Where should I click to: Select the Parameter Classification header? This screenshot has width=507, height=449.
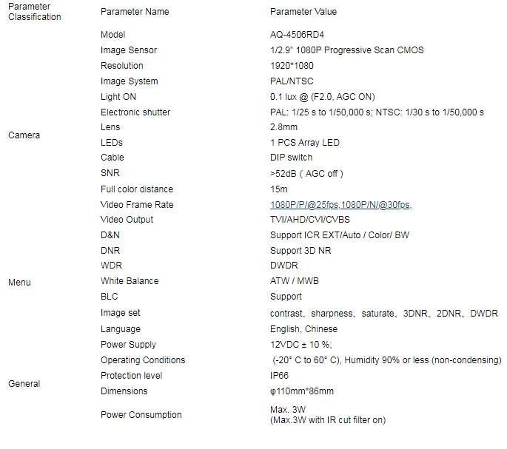click(35, 12)
